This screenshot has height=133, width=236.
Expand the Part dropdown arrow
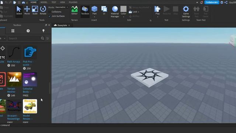point(94,17)
